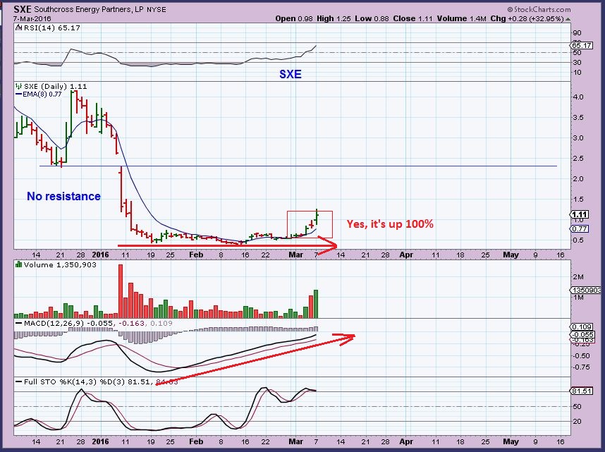
Task: Click the EMA(8) 0.77 legend text
Action: click(x=42, y=94)
